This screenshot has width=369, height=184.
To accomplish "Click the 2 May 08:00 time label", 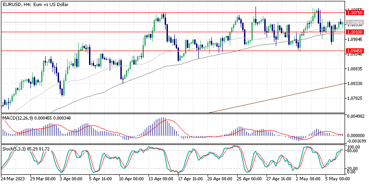I will pos(308,178).
